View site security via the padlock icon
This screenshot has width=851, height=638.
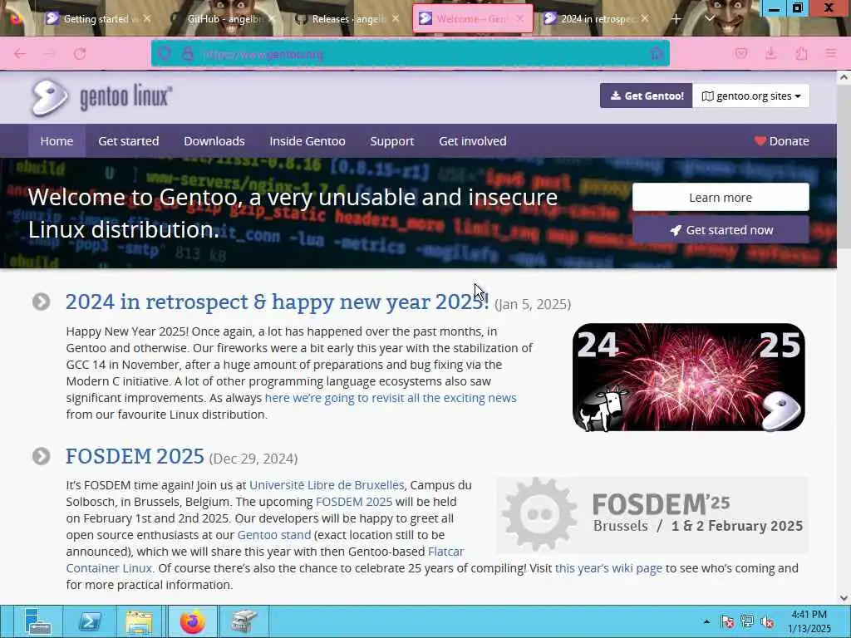coord(188,54)
